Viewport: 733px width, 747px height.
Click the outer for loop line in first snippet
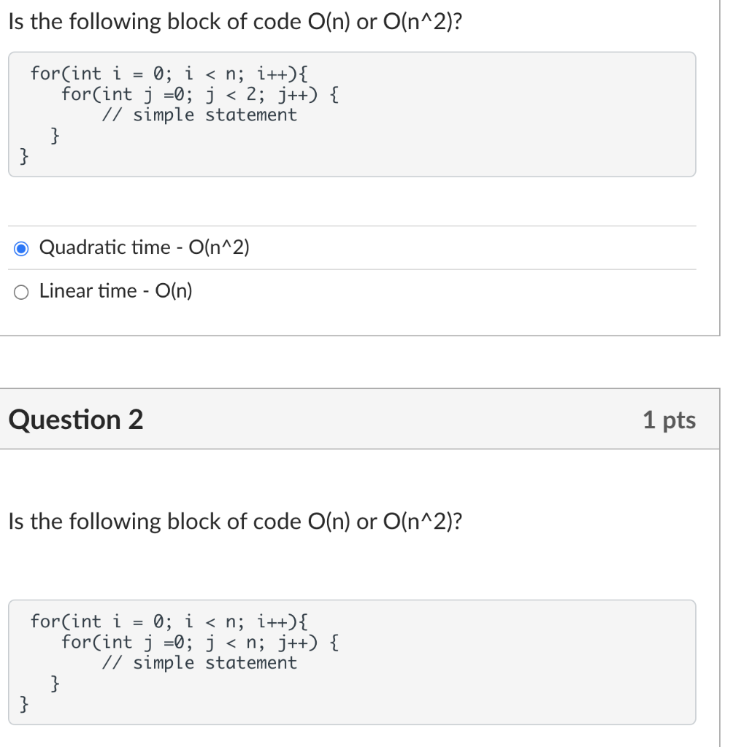(168, 73)
